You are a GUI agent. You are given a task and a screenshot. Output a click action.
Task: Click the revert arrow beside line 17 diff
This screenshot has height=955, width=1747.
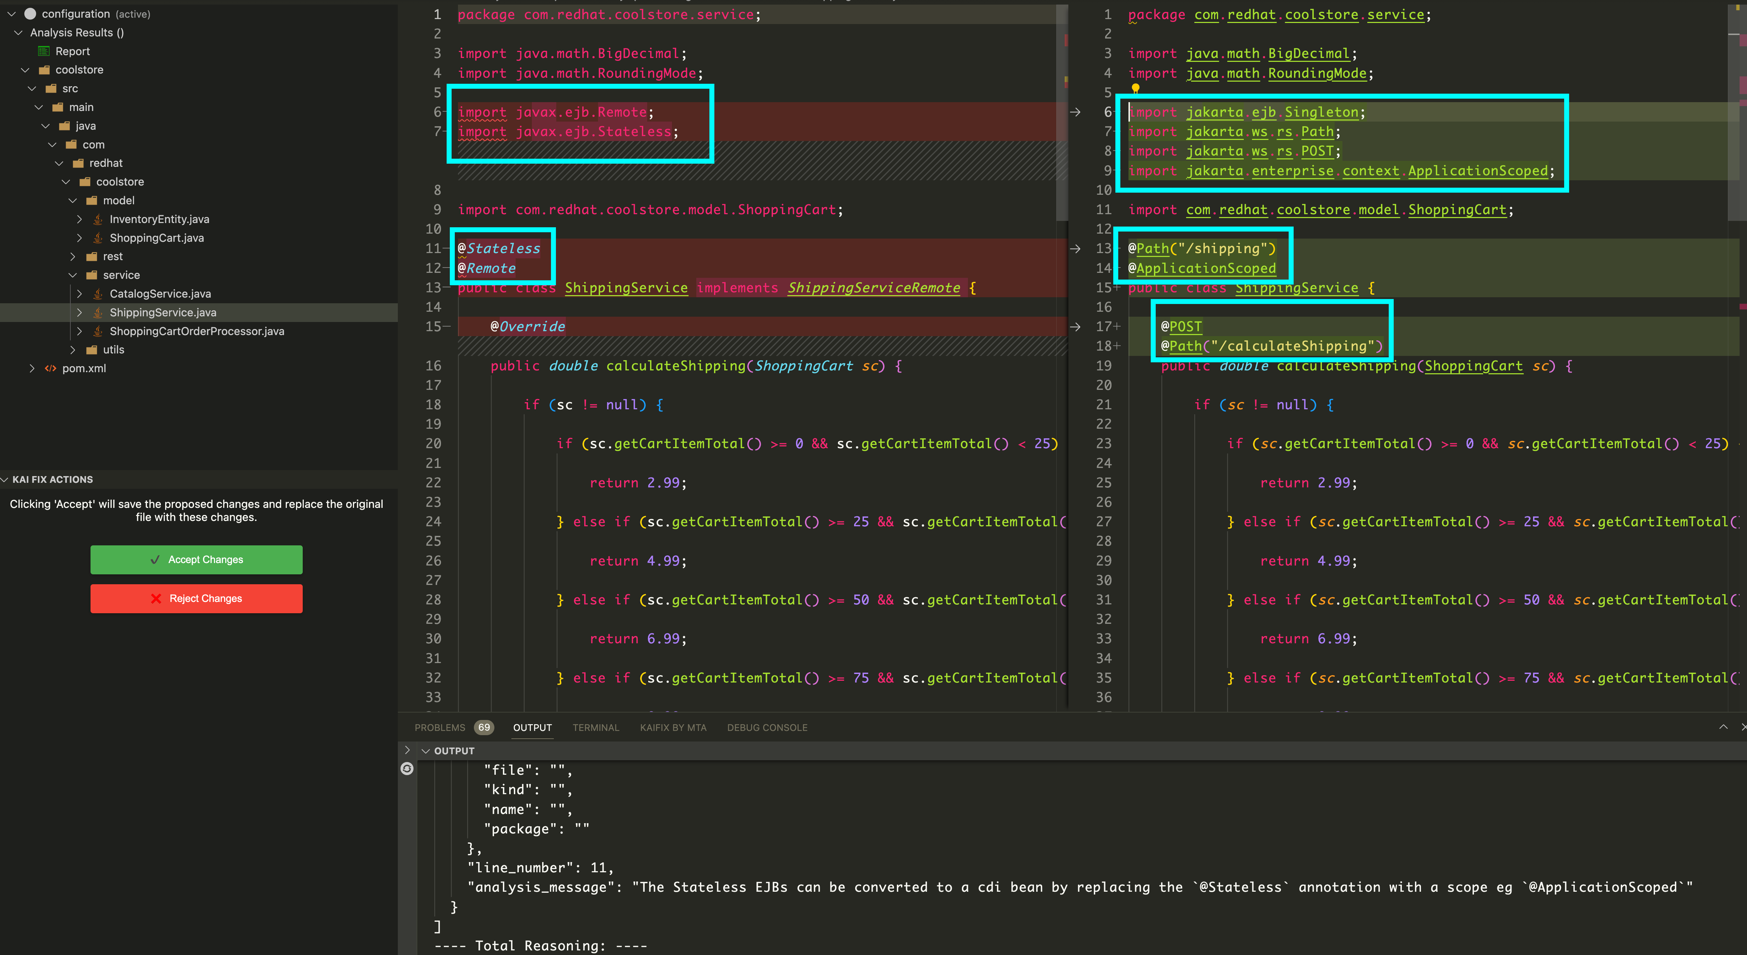(x=1075, y=327)
